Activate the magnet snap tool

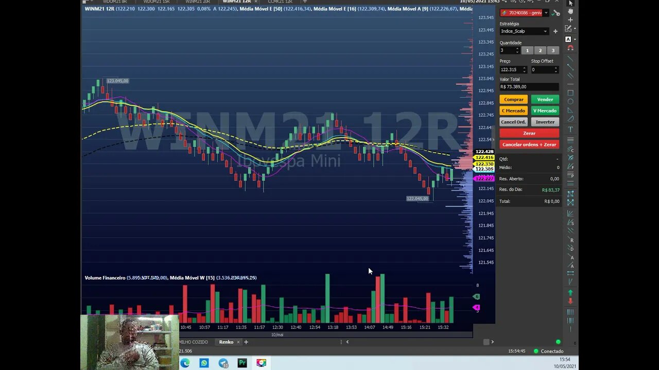(570, 48)
